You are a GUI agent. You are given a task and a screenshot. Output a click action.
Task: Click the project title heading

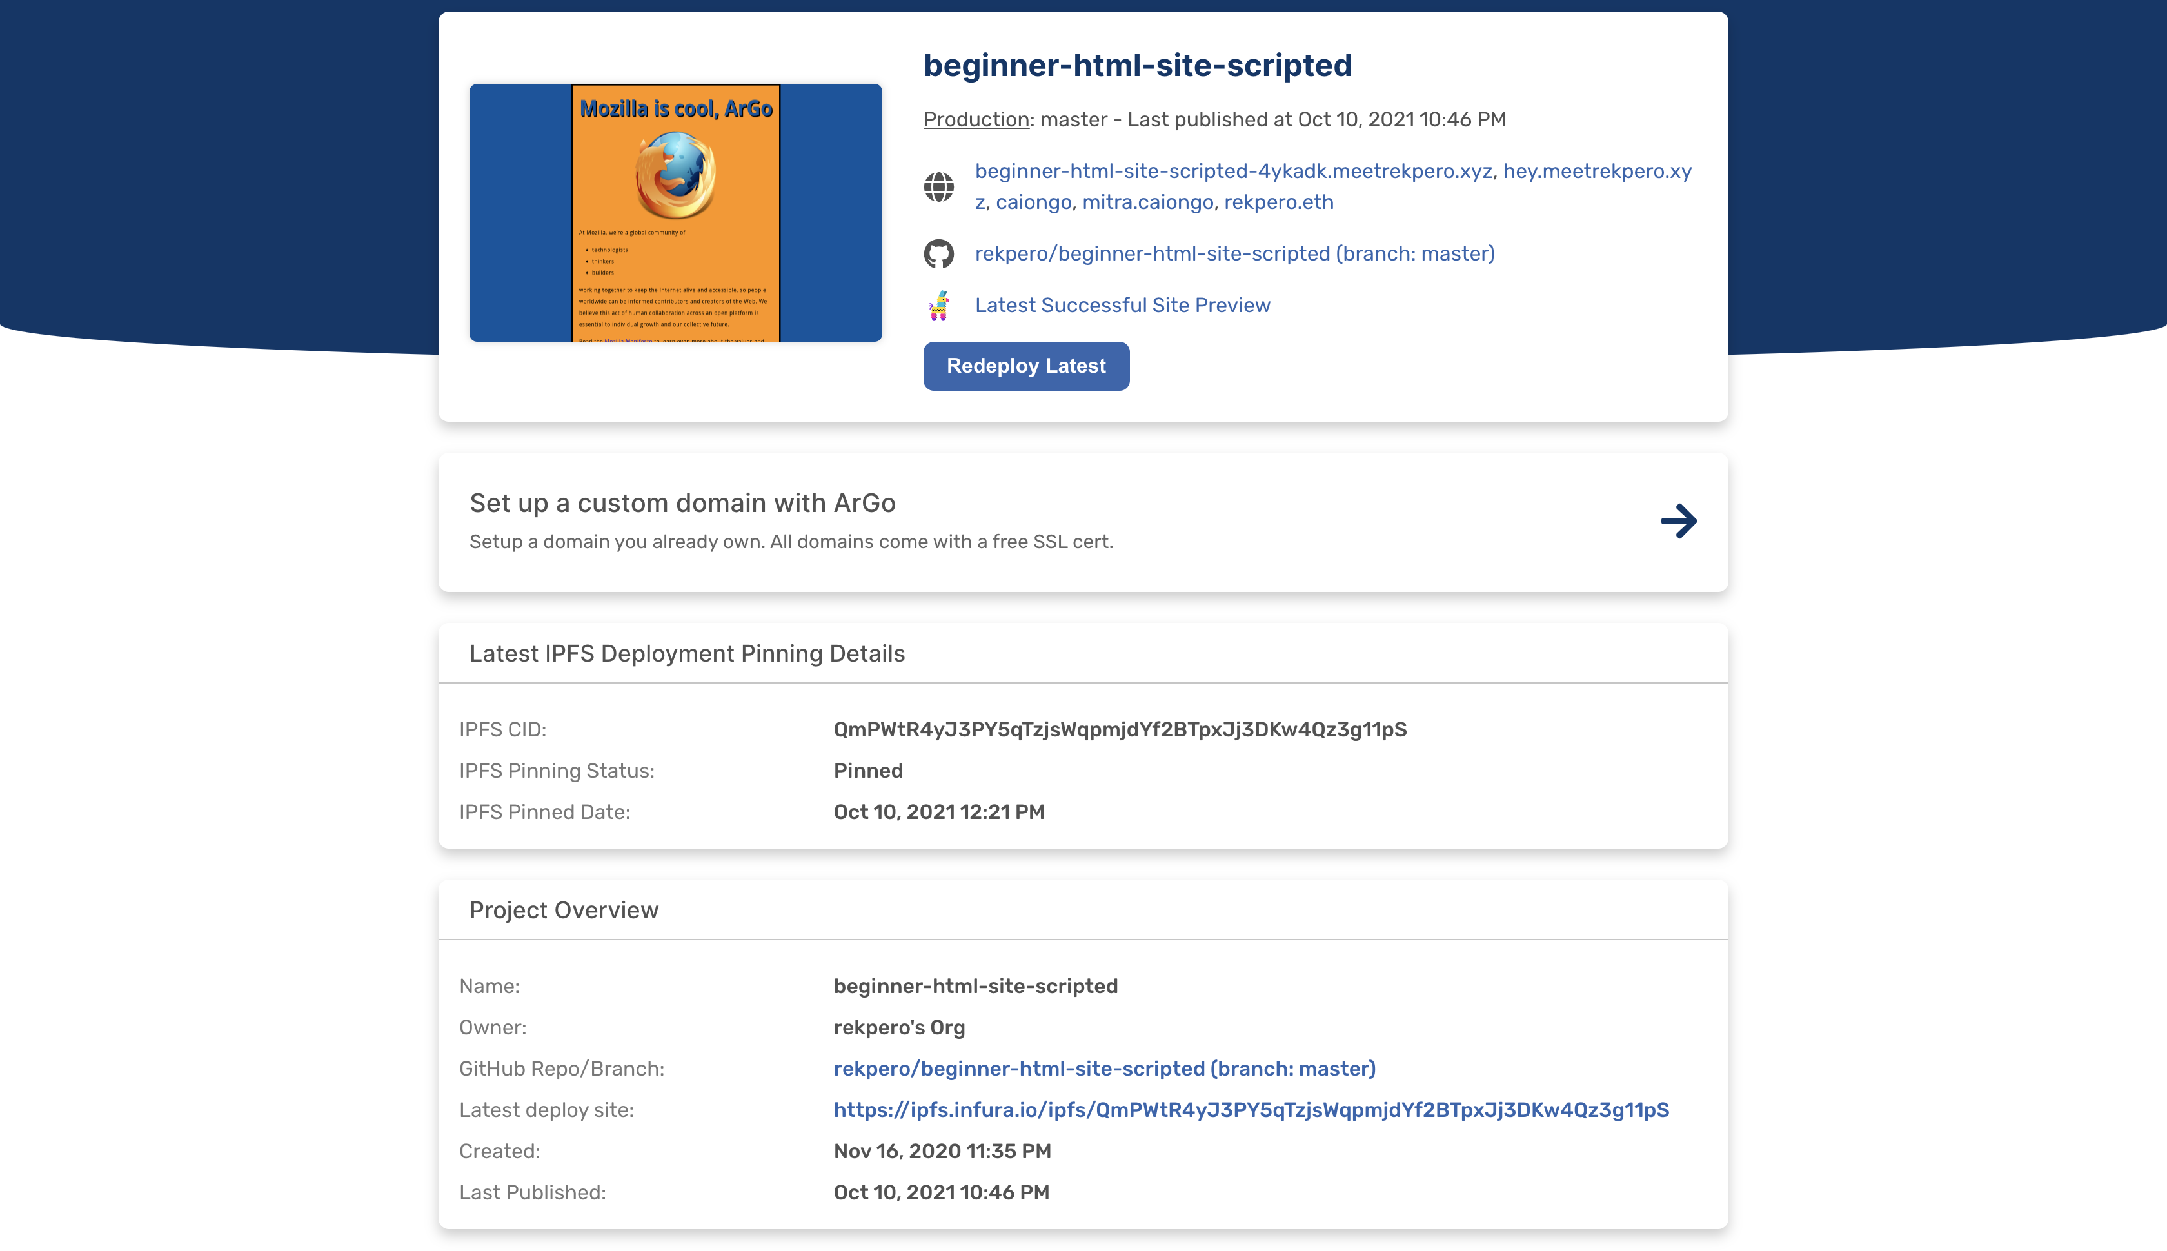(x=1137, y=65)
